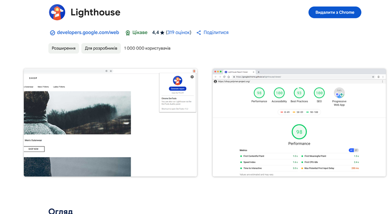Image resolution: width=391 pixels, height=214 pixels.
Task: Click the Огляд section heading
Action: tap(61, 211)
